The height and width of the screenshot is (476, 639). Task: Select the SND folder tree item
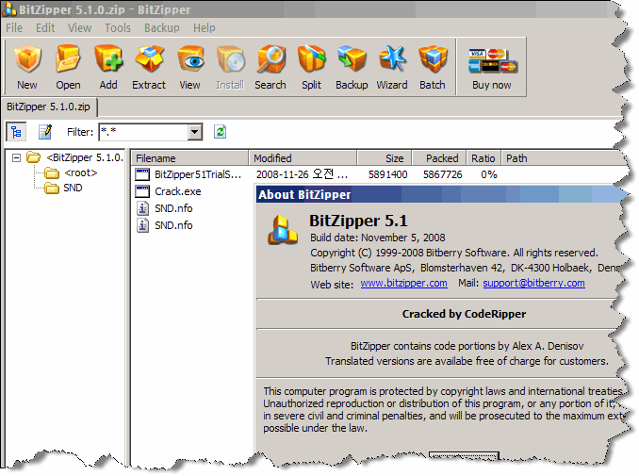pyautogui.click(x=73, y=188)
